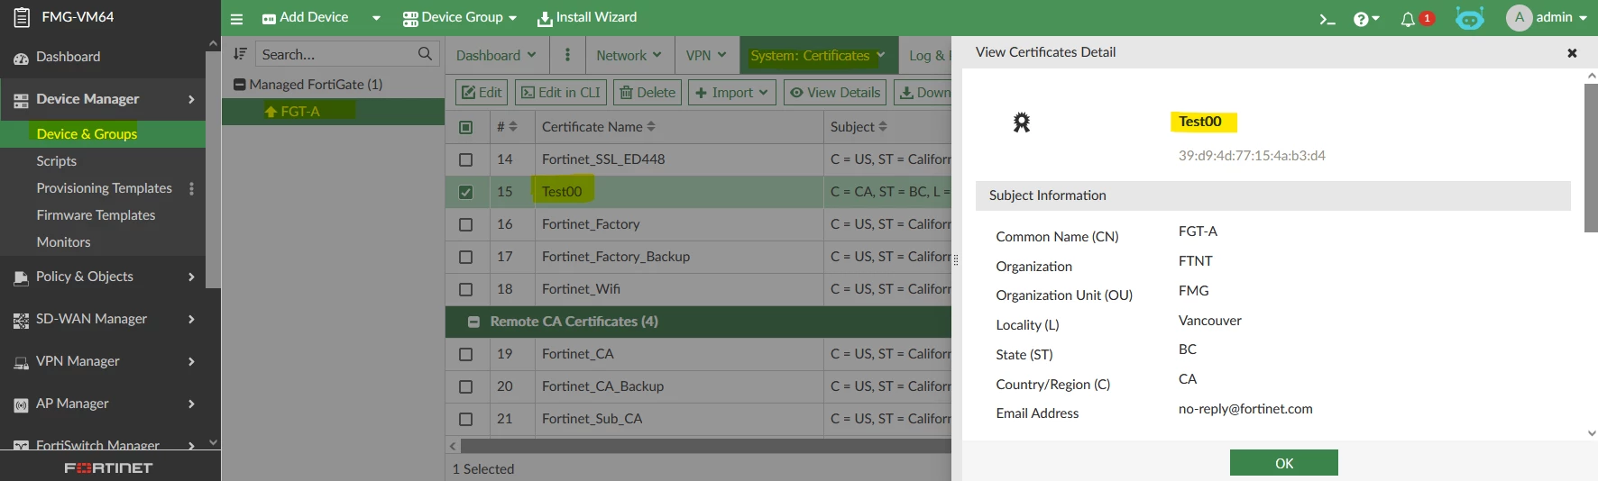
Task: Click the magnifier search icon
Action: pos(425,54)
